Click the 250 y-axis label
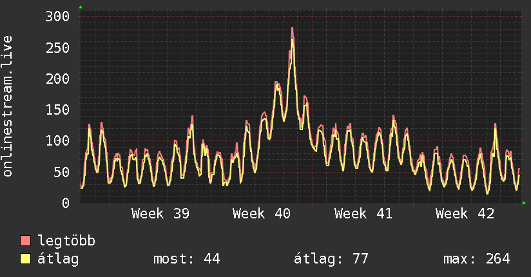The width and height of the screenshot is (531, 277). click(x=57, y=48)
